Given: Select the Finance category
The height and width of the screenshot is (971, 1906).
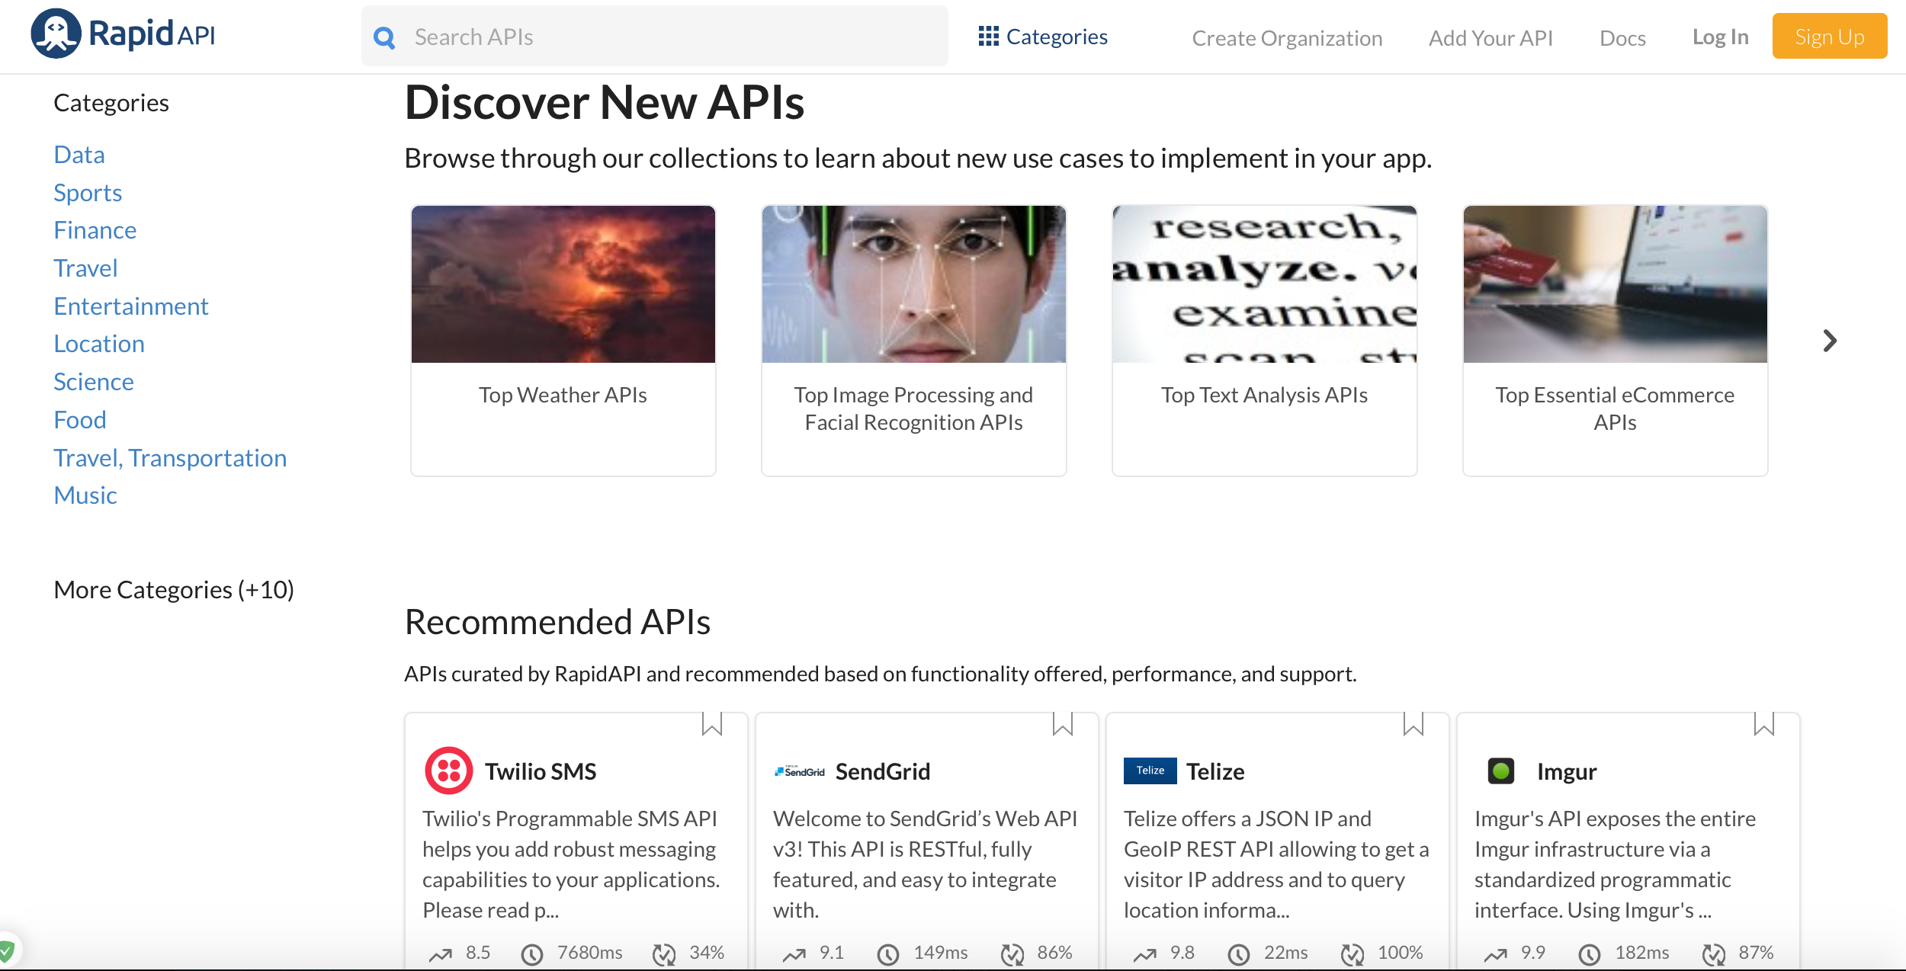Looking at the screenshot, I should tap(95, 230).
